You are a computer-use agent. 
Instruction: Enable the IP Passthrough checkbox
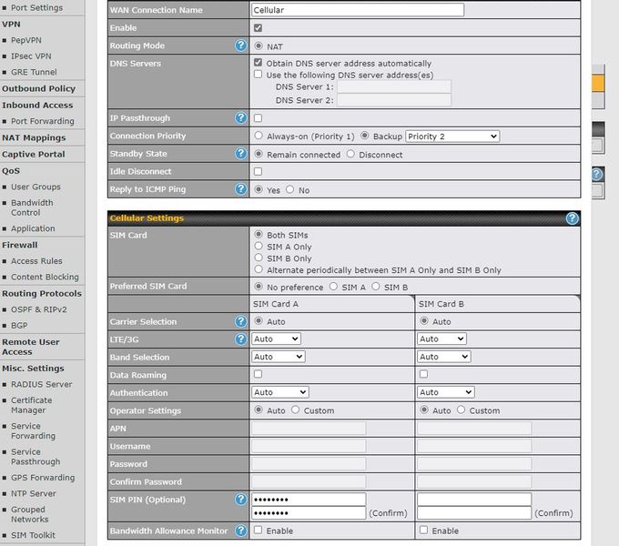click(259, 118)
